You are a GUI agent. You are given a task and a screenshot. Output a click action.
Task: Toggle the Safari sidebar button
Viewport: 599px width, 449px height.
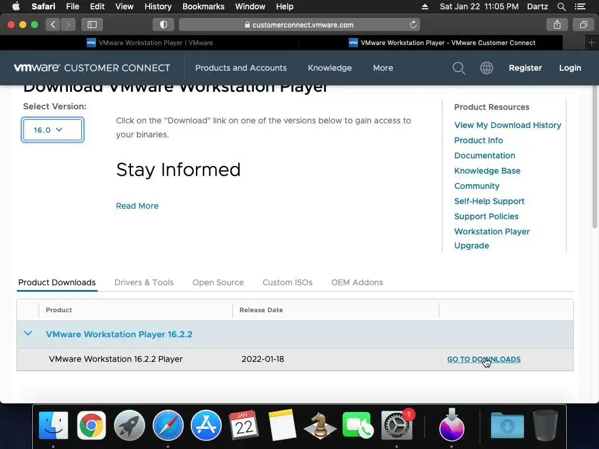[92, 25]
